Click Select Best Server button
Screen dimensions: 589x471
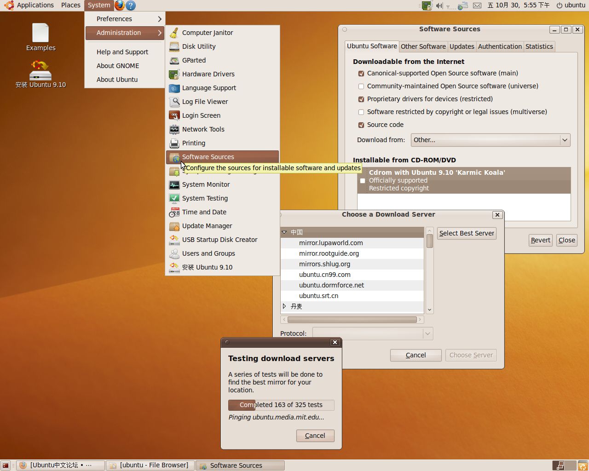(467, 233)
